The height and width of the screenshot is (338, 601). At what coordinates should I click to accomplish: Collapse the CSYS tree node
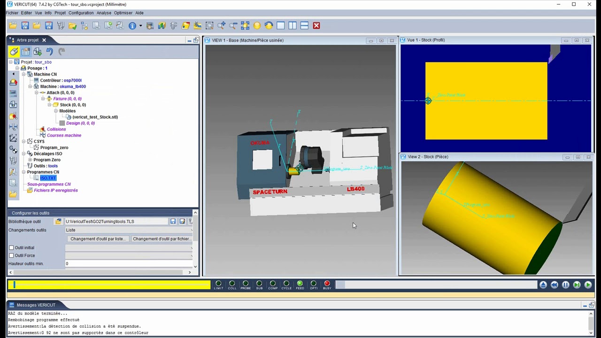pos(23,141)
